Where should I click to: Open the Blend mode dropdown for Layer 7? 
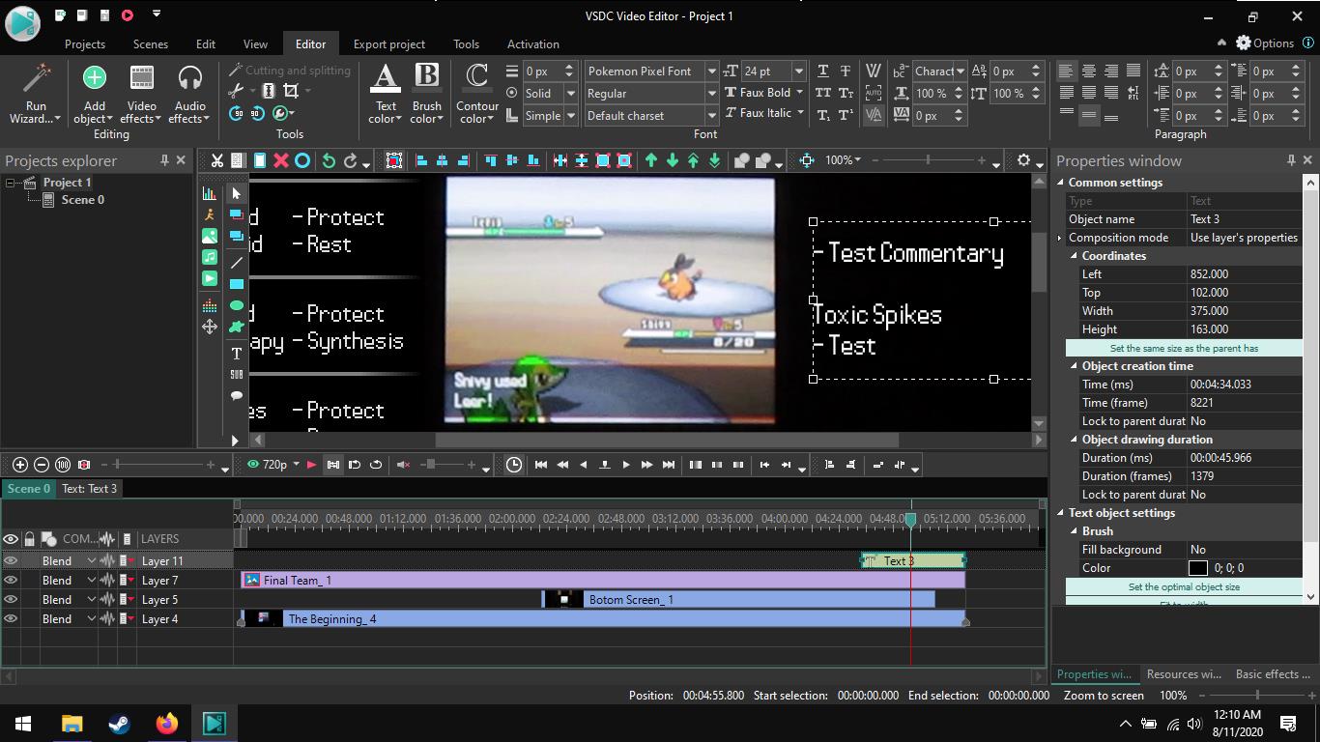92,581
